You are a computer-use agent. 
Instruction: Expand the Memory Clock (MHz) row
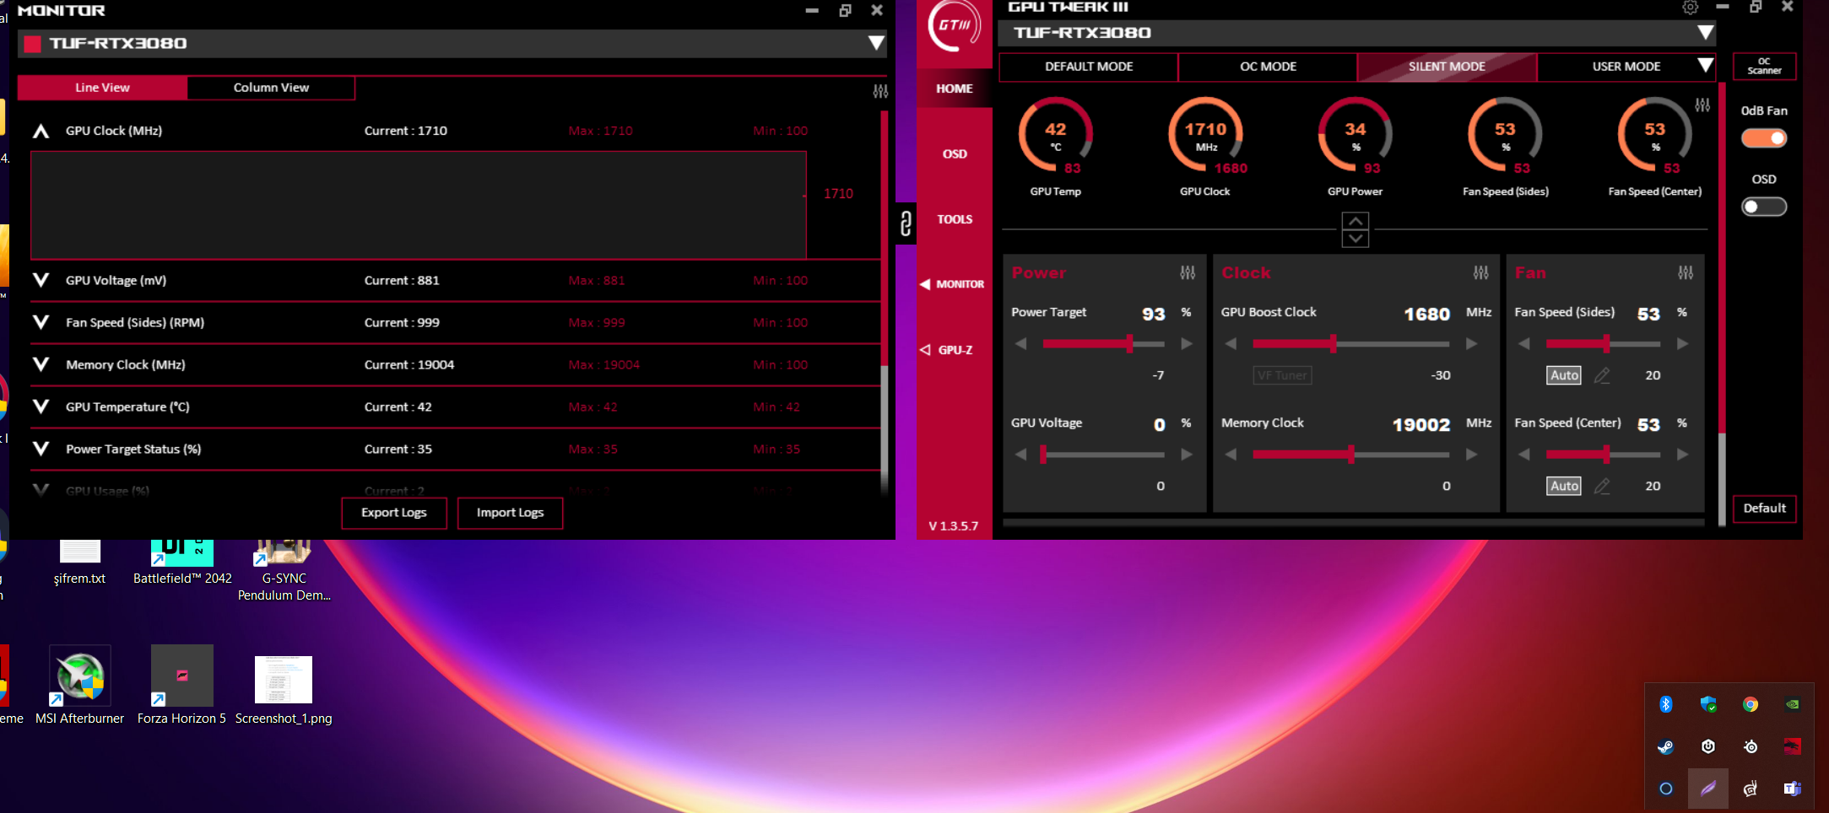coord(41,364)
